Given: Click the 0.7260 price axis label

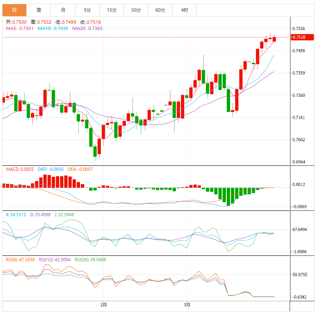Looking at the screenshot, I should [298, 95].
